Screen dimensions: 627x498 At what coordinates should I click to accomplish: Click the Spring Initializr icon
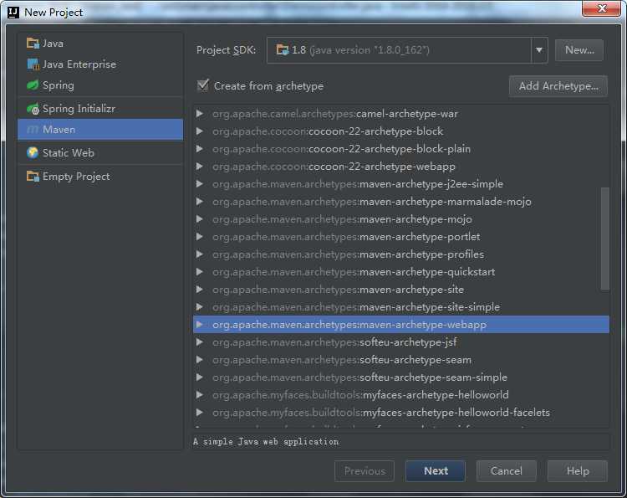point(33,109)
